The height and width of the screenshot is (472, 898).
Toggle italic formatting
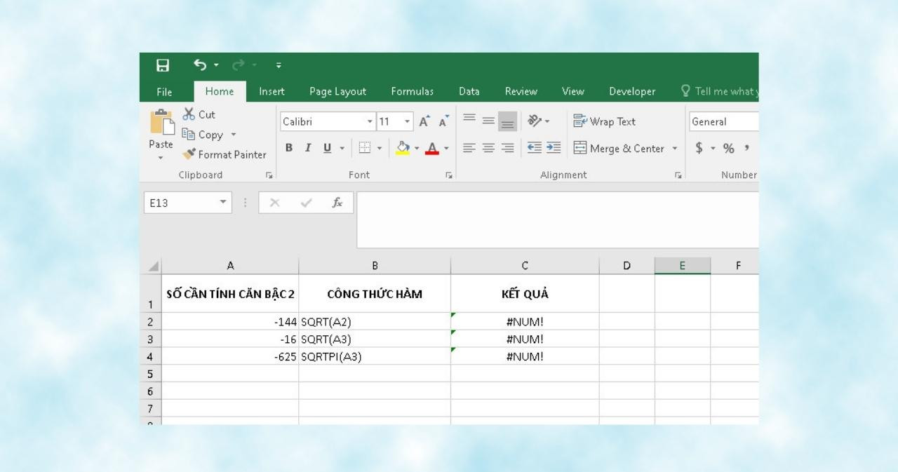point(307,149)
